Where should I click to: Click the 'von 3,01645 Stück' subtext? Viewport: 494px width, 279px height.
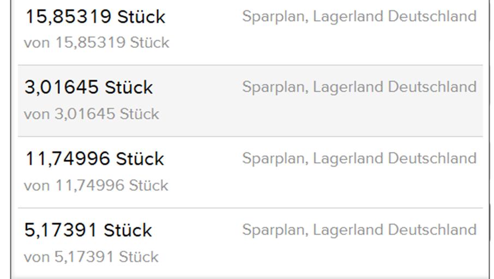coord(92,114)
